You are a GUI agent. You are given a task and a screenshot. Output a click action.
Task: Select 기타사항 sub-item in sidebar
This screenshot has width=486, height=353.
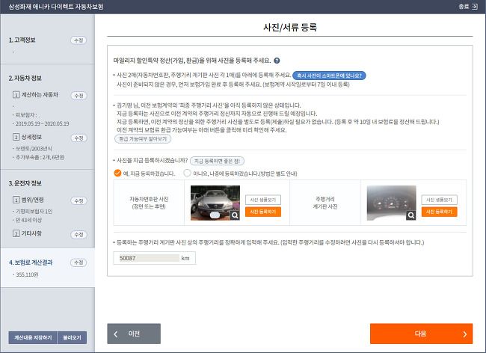point(27,233)
